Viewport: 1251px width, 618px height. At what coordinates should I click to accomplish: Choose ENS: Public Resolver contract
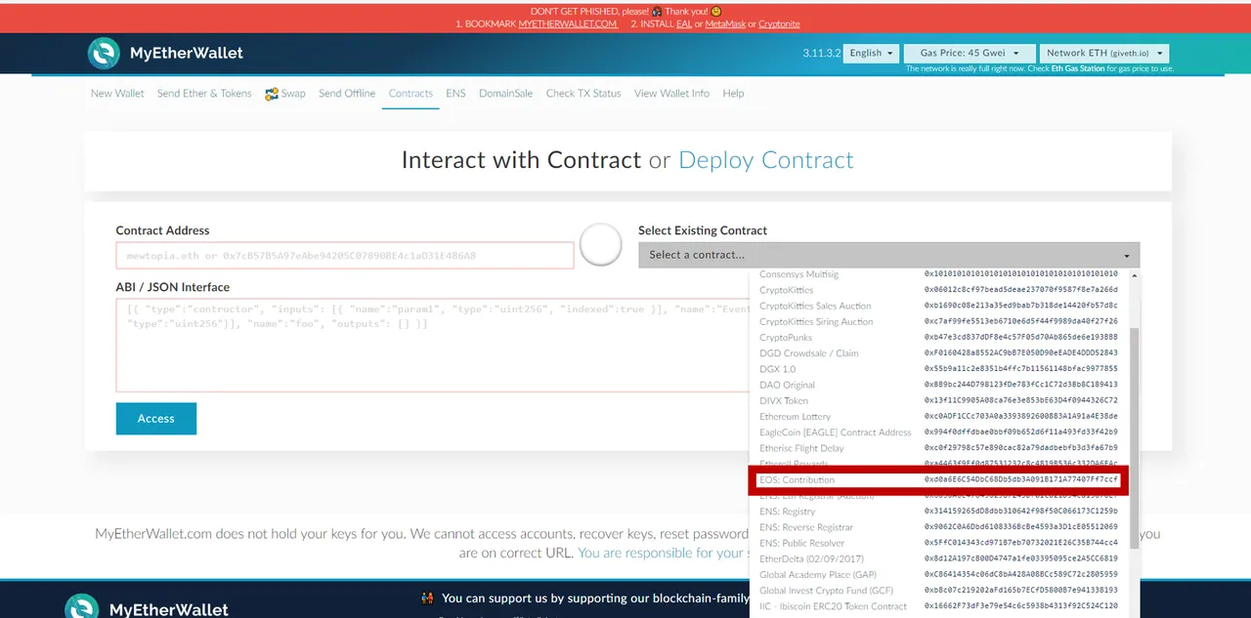pyautogui.click(x=938, y=543)
